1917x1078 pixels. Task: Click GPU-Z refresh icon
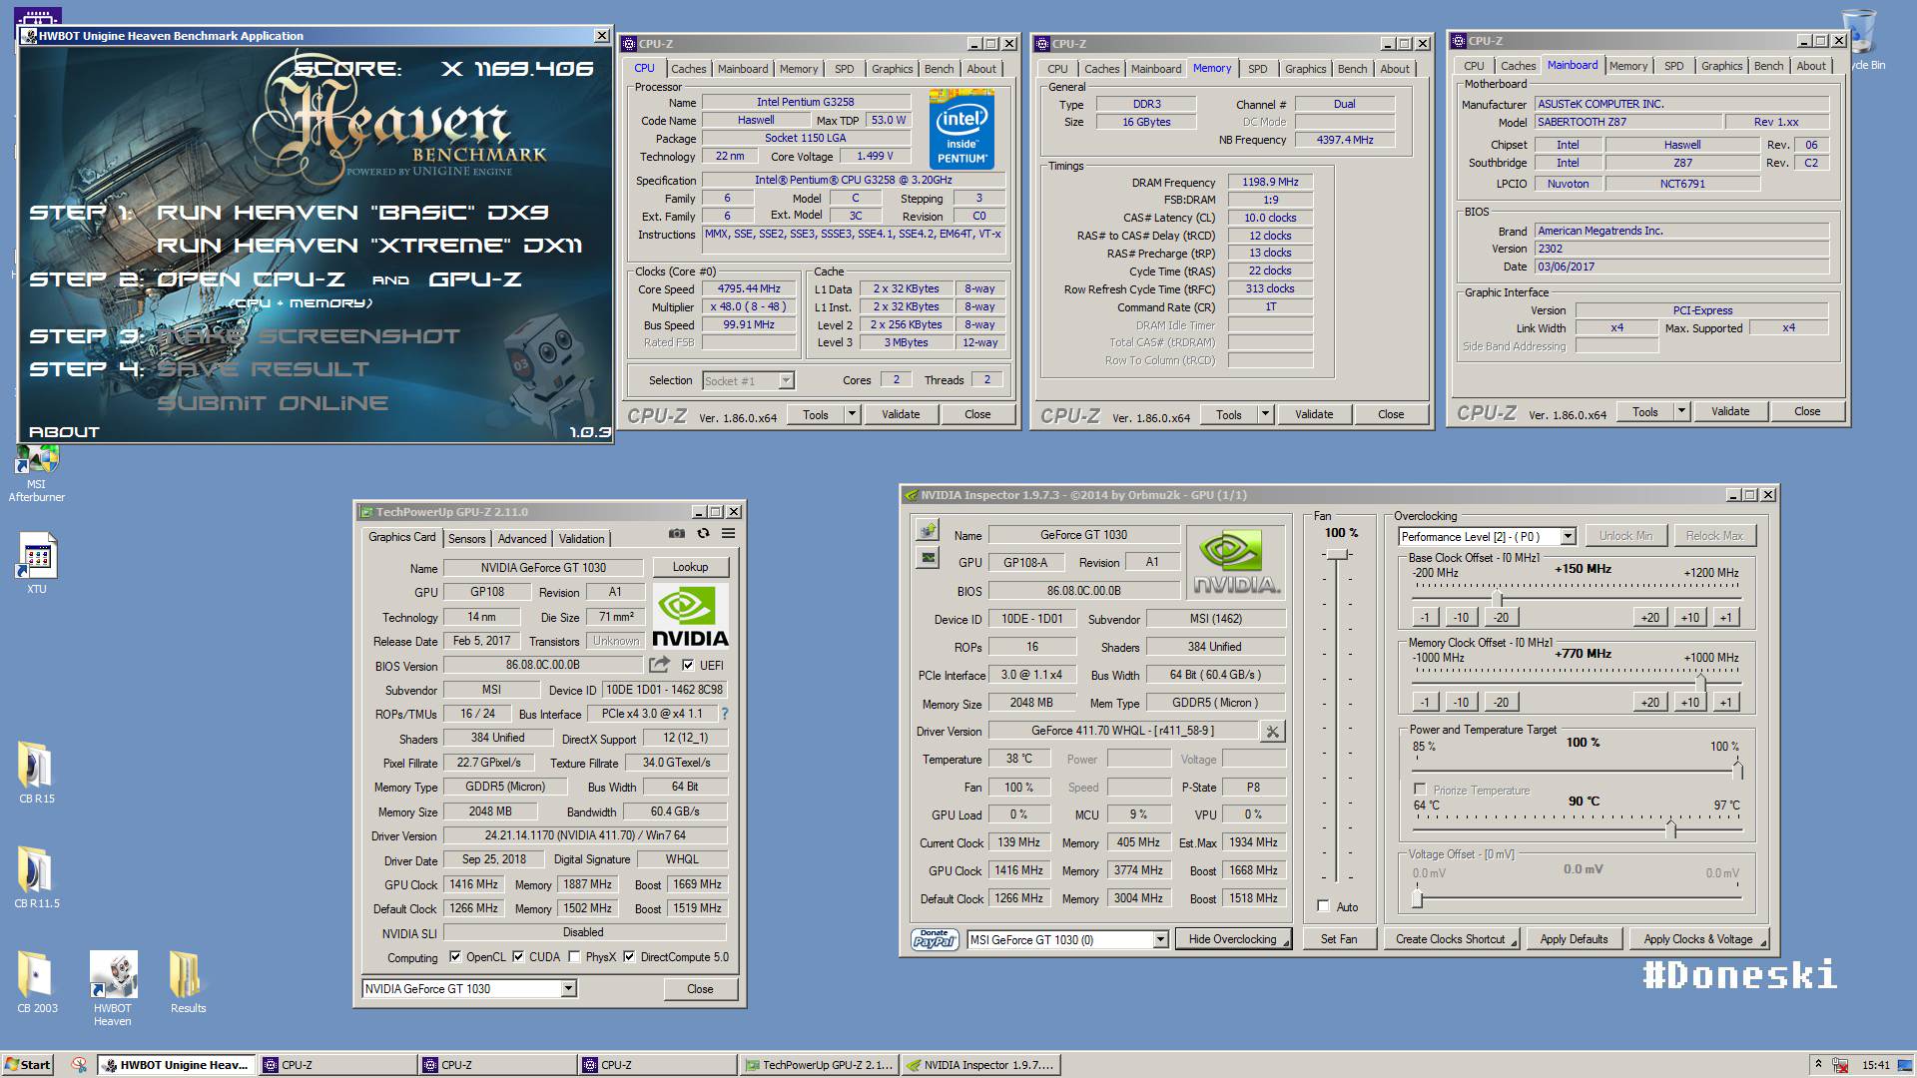(703, 534)
